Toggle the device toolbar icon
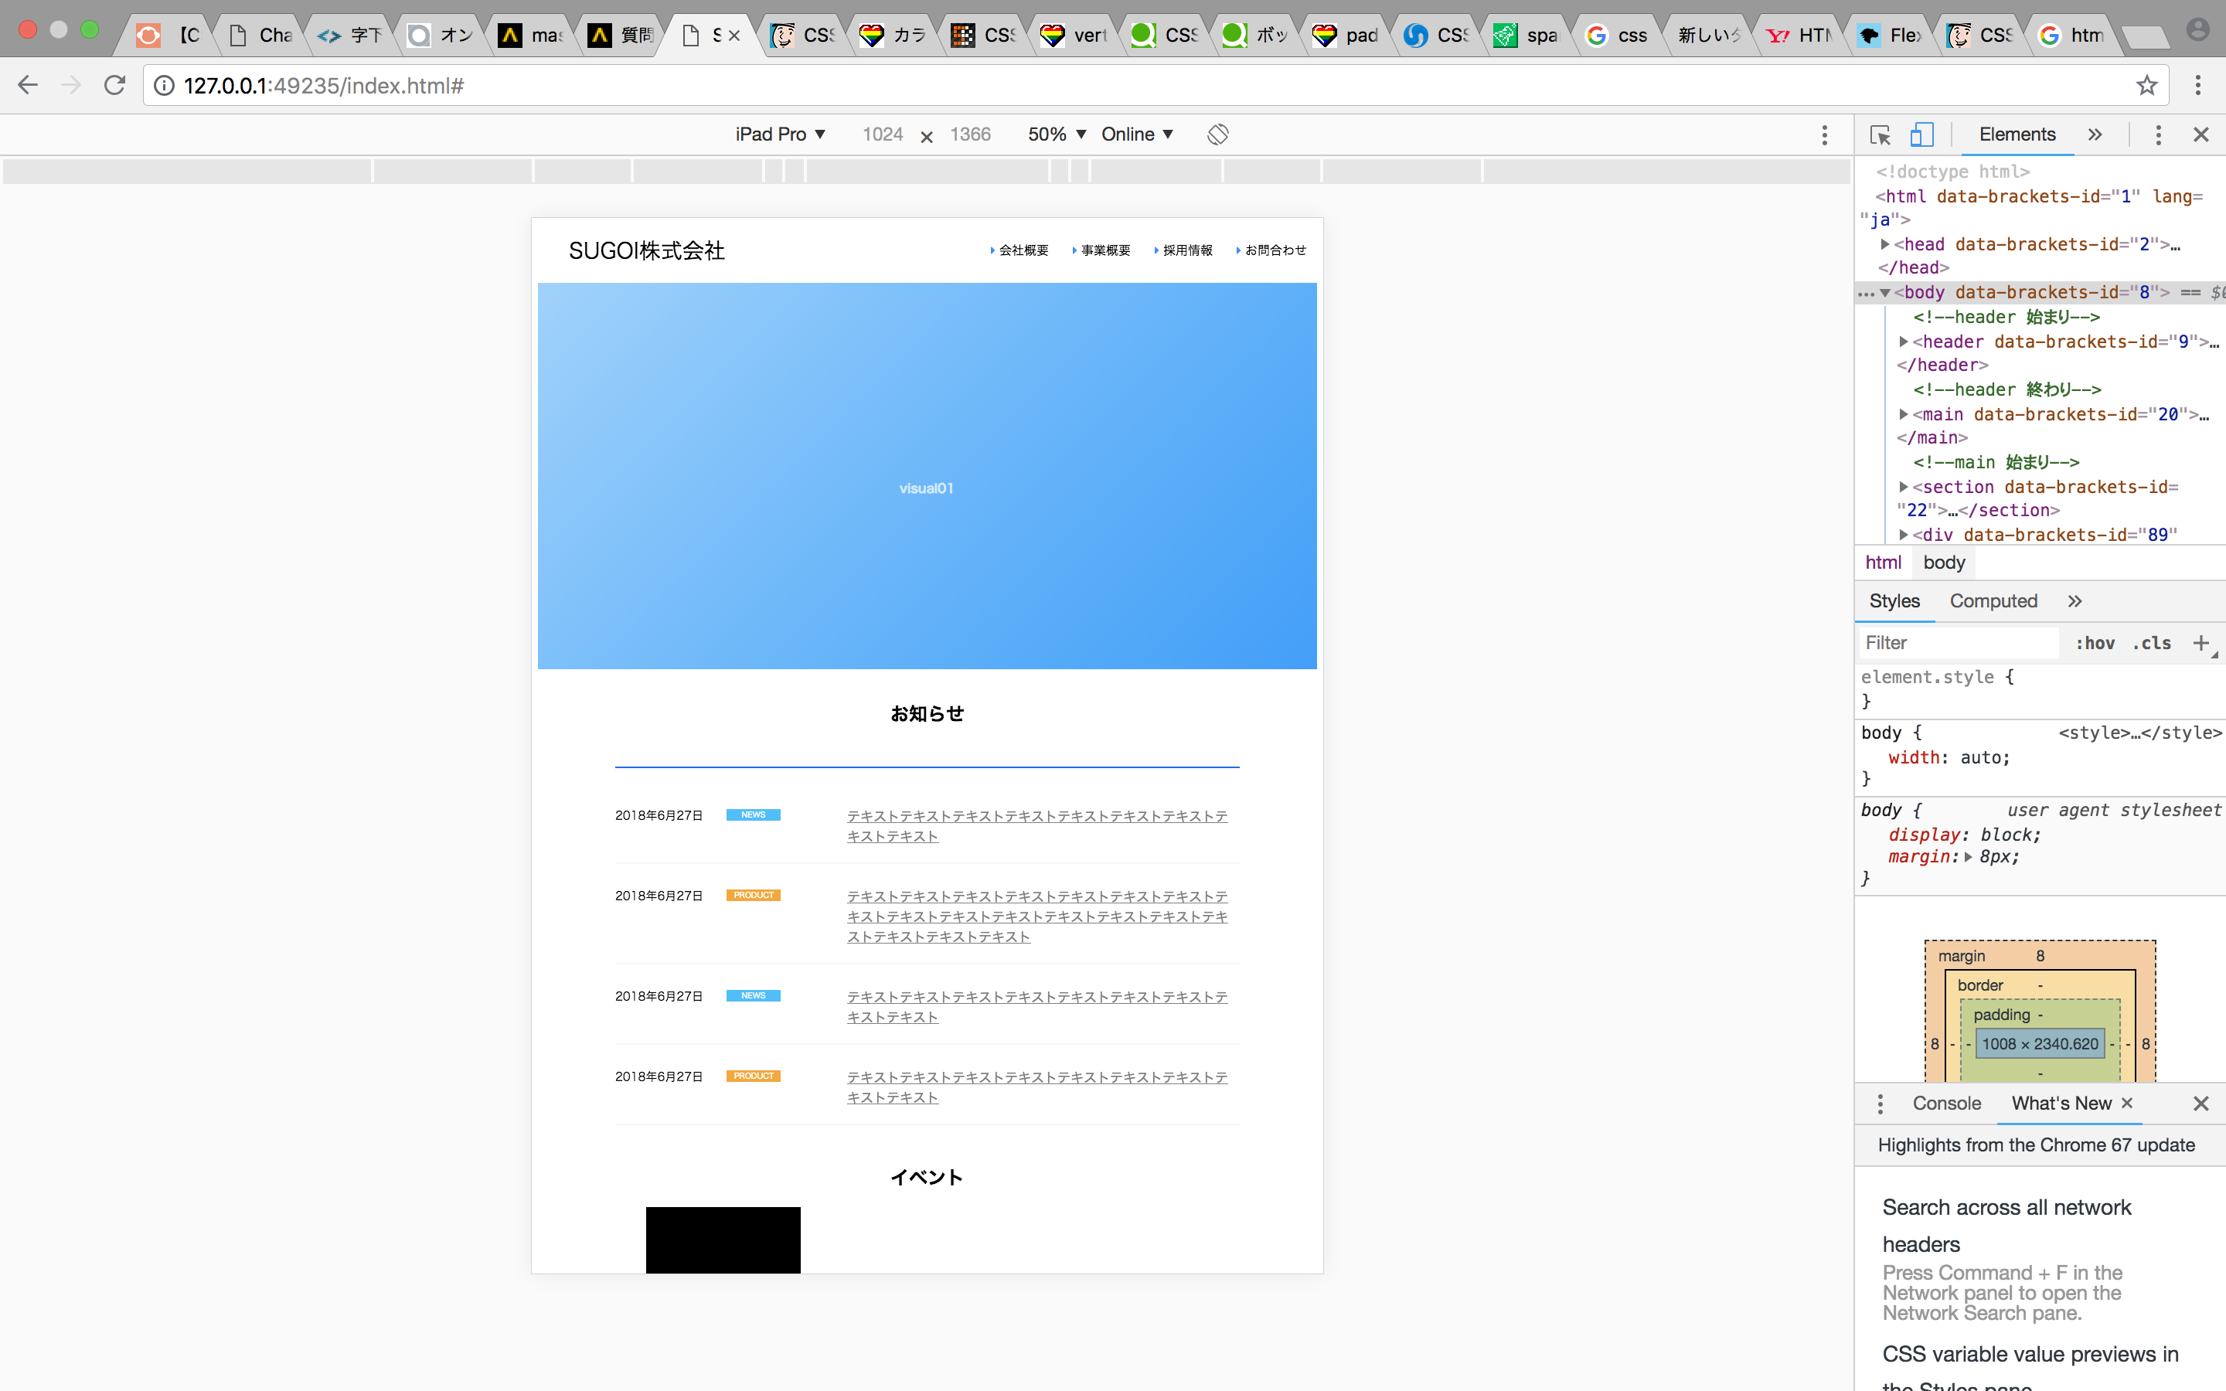 [x=1921, y=134]
